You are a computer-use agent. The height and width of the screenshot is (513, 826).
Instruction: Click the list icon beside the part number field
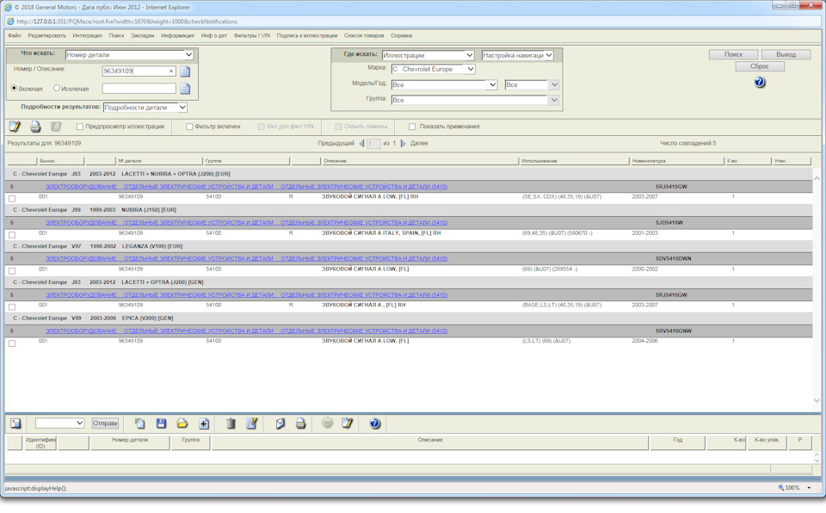[x=185, y=71]
